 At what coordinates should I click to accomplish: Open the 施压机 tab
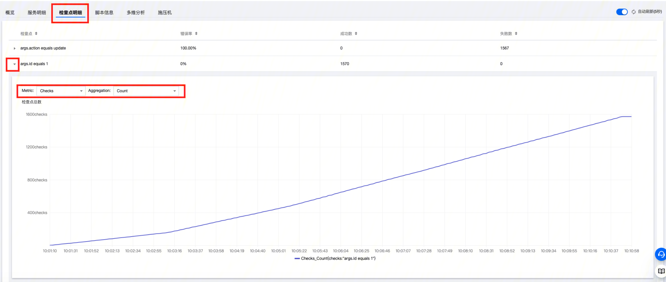[165, 13]
